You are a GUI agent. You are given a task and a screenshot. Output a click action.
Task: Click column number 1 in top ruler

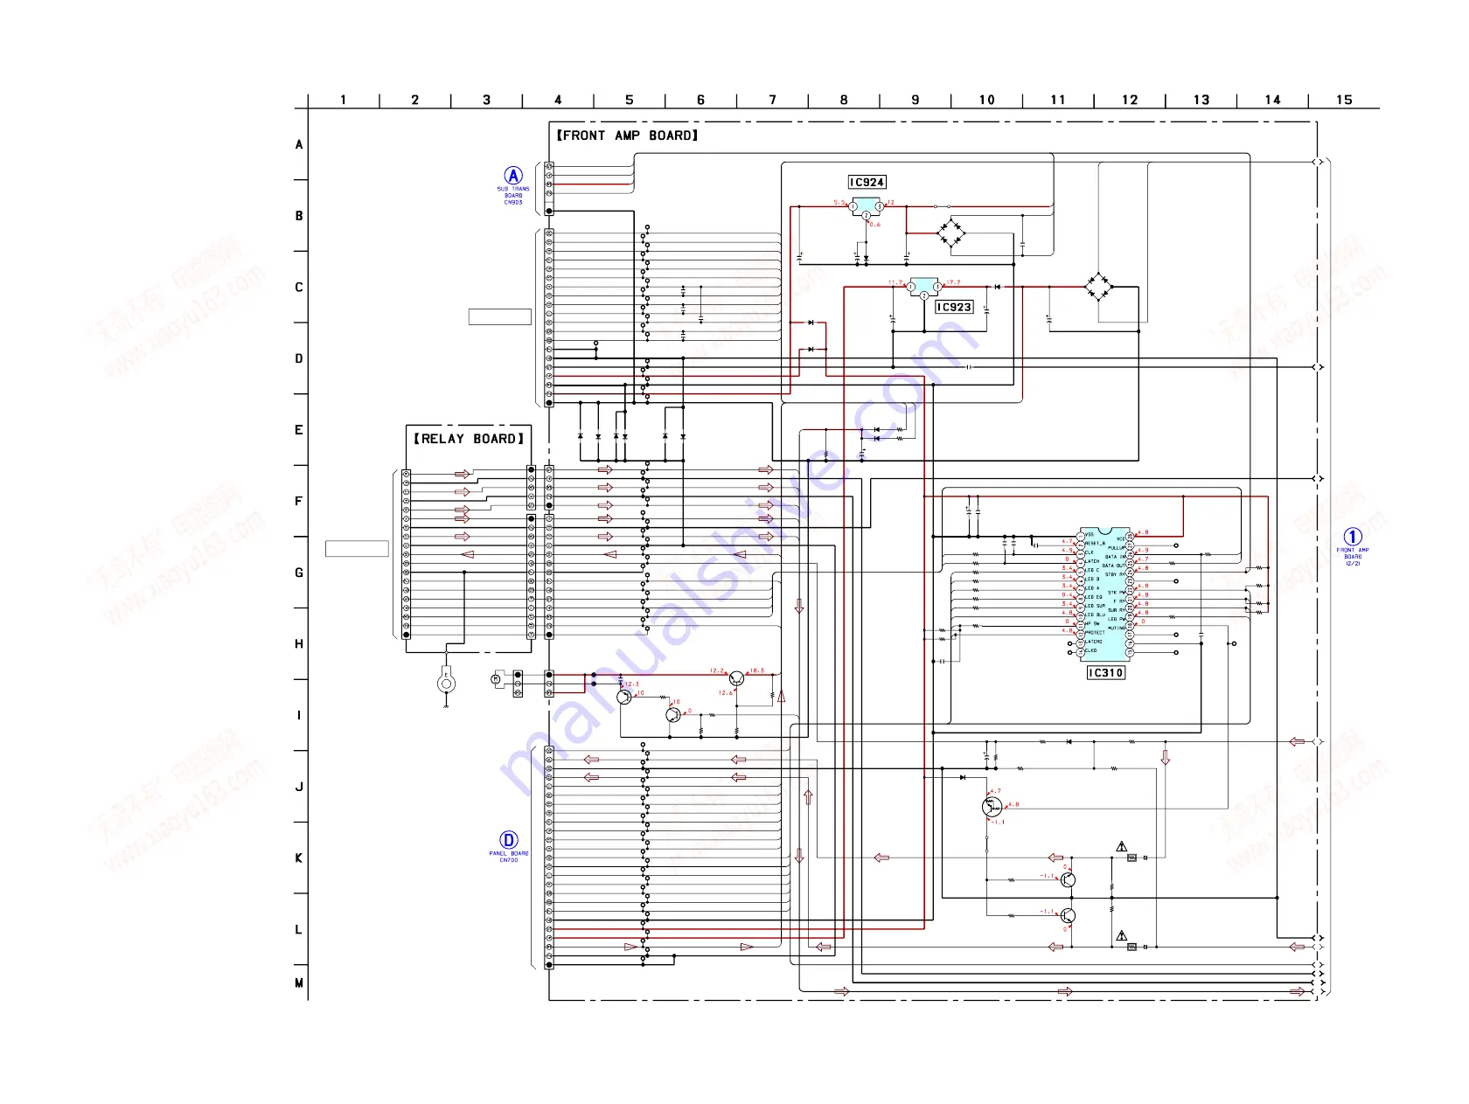344,100
